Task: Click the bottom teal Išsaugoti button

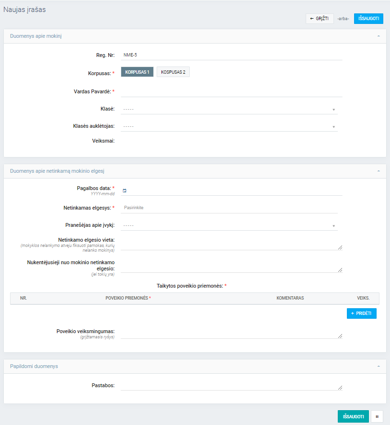Action: coord(353,416)
